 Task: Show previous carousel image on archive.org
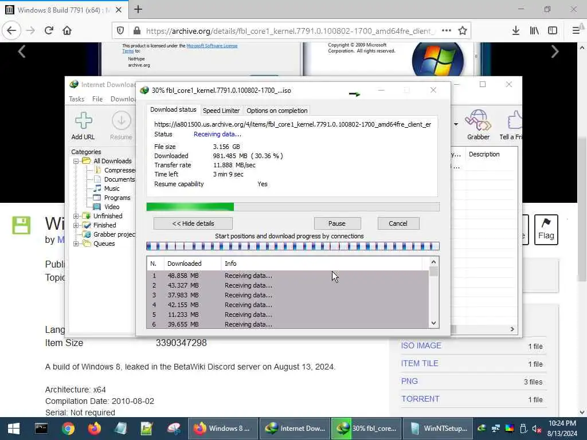click(x=22, y=52)
